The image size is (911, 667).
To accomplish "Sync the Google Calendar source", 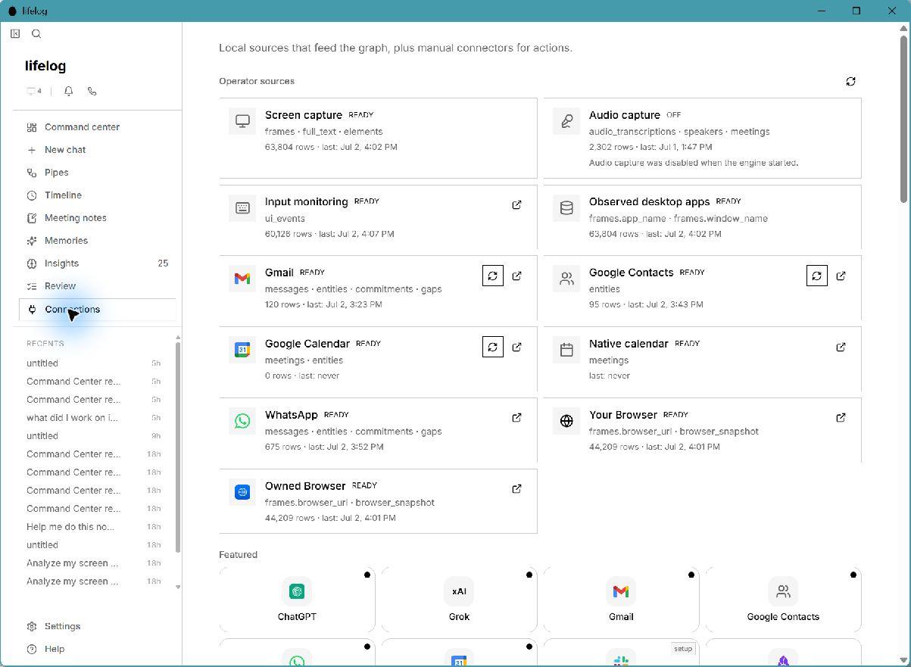I will point(493,348).
